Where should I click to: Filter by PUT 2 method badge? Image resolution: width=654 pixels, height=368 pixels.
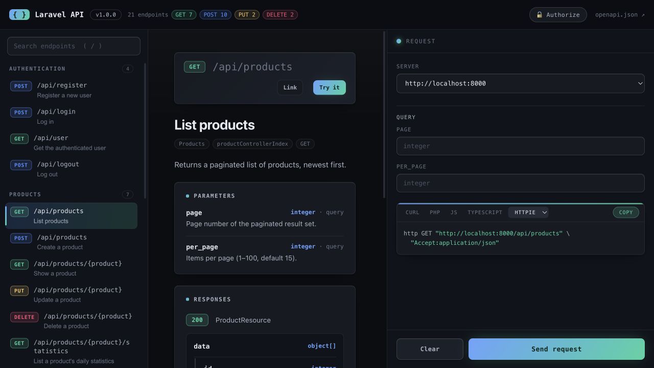pos(247,15)
